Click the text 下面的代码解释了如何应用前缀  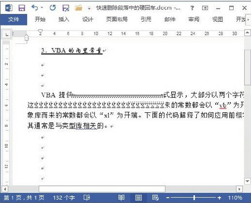(x=194, y=116)
